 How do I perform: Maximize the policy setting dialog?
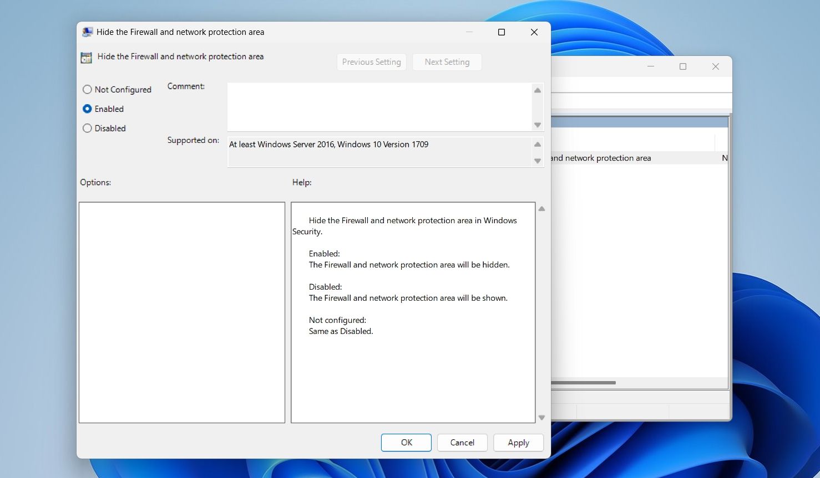[501, 32]
